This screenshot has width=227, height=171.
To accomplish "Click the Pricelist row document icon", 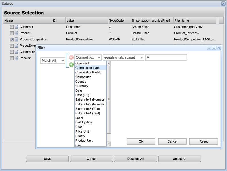I will coord(17,58).
